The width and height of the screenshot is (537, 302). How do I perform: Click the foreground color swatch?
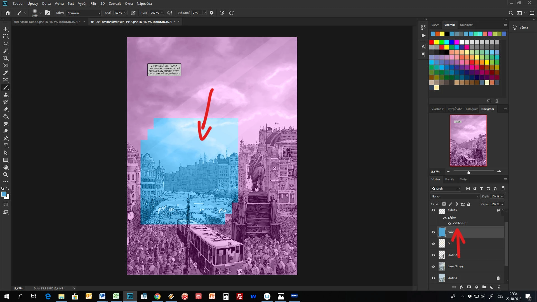tap(4, 194)
